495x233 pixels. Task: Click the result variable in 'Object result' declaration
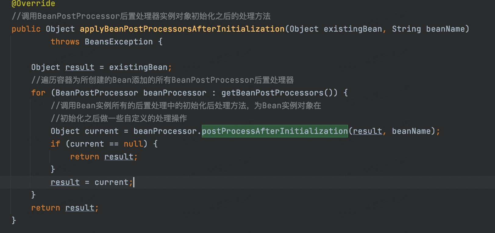(80, 67)
